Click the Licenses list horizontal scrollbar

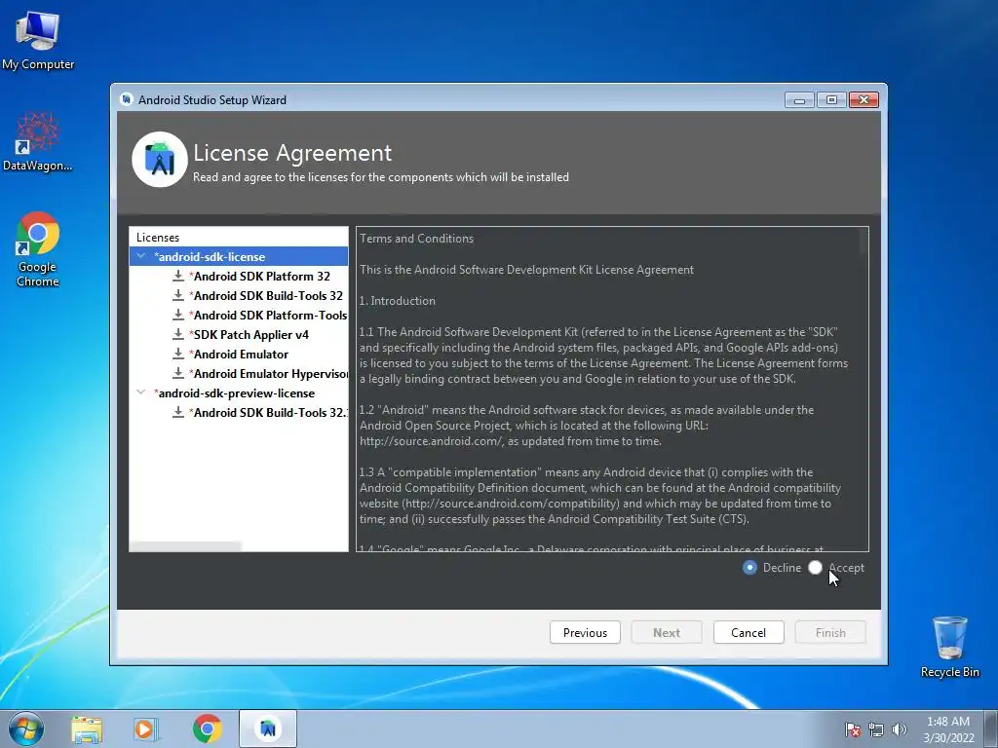[x=185, y=546]
